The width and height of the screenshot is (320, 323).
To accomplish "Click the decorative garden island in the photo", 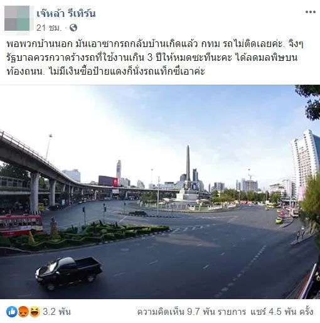I will point(88,233).
